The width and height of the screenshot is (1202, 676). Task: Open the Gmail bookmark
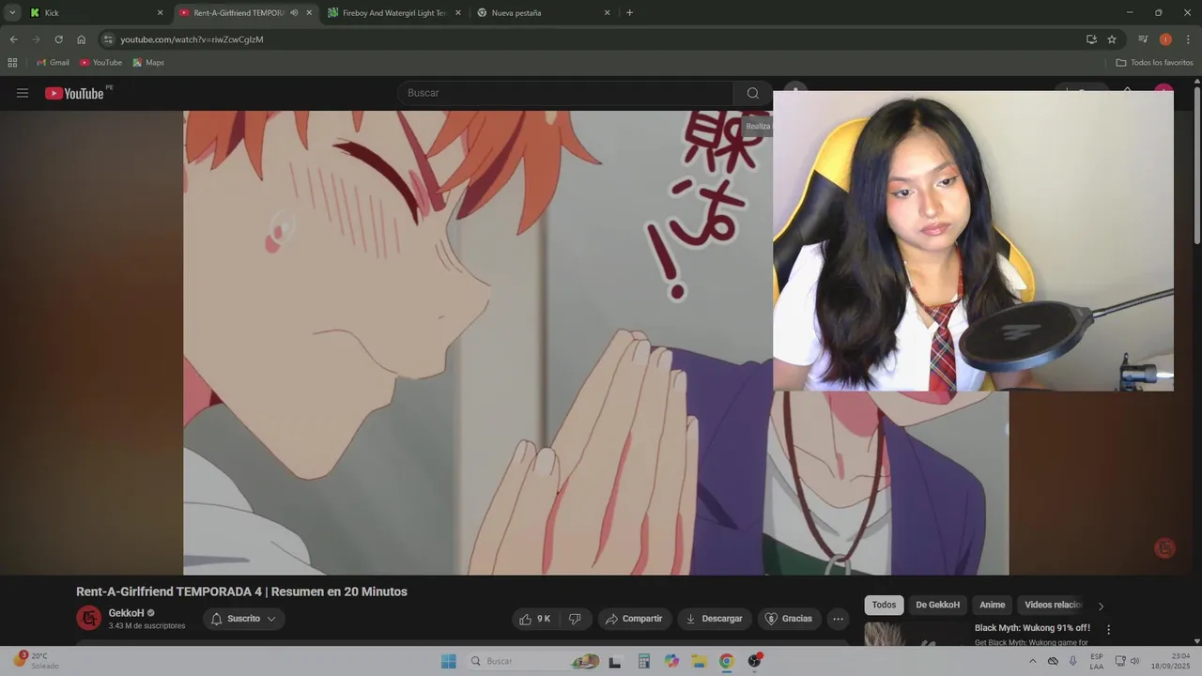(53, 63)
